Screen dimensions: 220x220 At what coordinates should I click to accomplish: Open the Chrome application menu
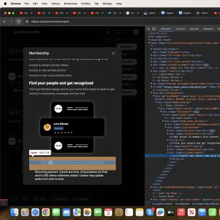15,3
